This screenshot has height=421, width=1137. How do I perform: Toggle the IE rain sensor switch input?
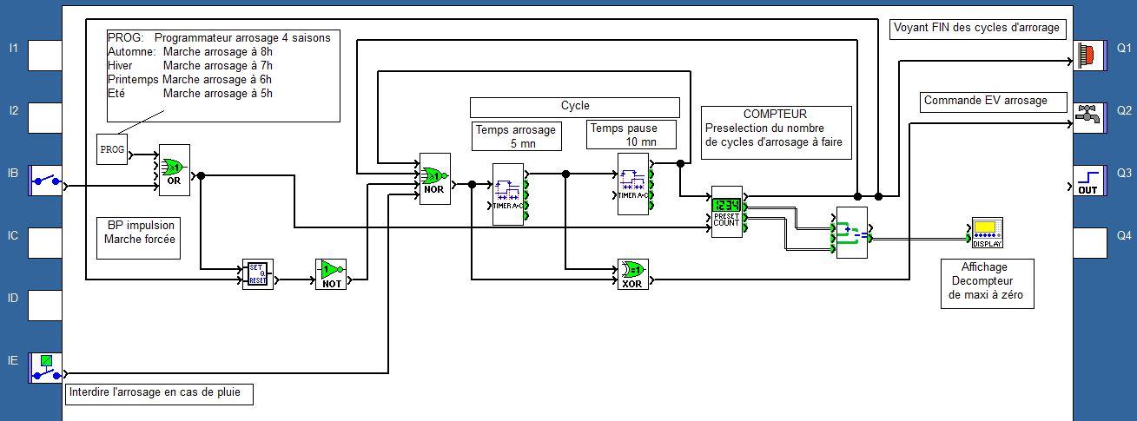(x=45, y=368)
